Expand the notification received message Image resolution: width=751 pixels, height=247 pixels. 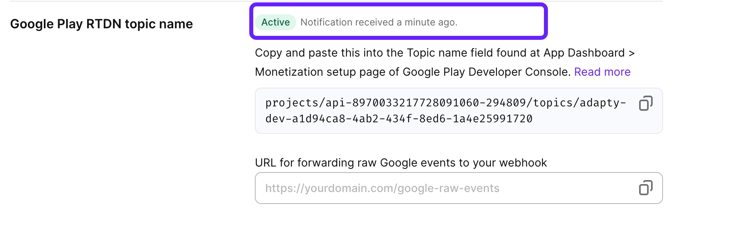click(x=379, y=22)
